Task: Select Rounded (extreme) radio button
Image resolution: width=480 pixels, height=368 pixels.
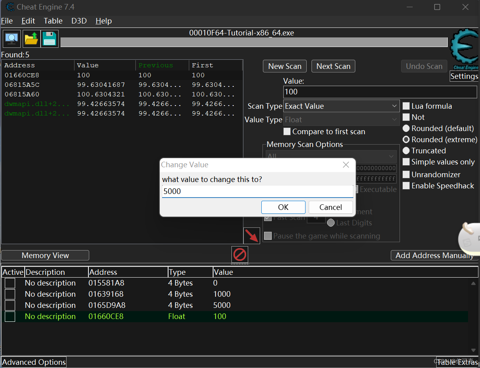Action: click(406, 139)
